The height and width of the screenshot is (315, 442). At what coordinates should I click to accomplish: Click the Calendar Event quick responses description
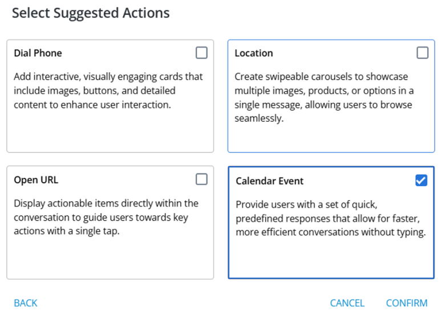(331, 218)
